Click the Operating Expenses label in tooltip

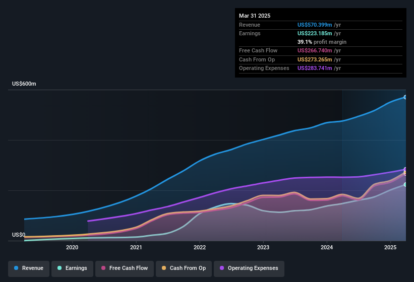coord(264,68)
